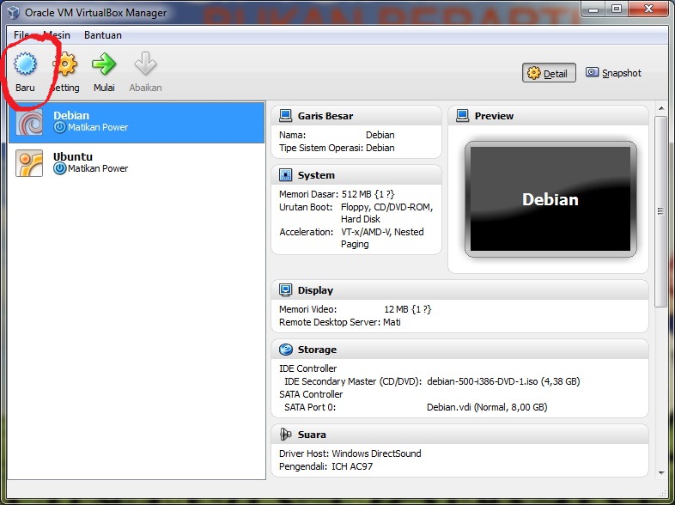Select the Debian virtual machine
This screenshot has width=675, height=505.
pos(137,122)
